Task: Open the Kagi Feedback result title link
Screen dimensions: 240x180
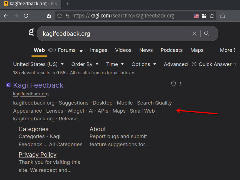Action: pyautogui.click(x=38, y=85)
